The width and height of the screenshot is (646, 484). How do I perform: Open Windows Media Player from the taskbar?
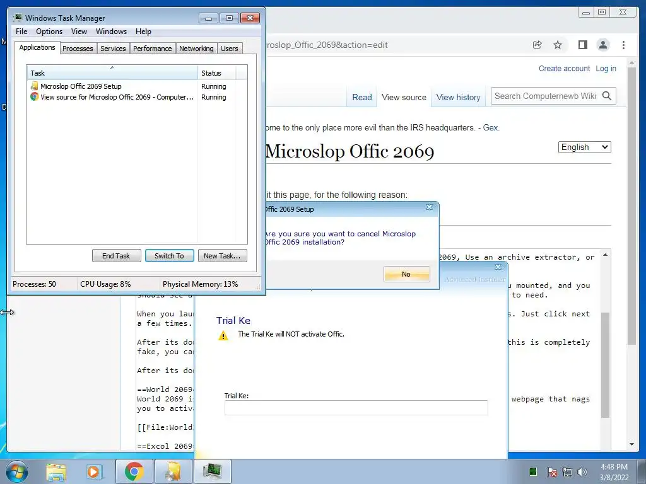point(94,471)
